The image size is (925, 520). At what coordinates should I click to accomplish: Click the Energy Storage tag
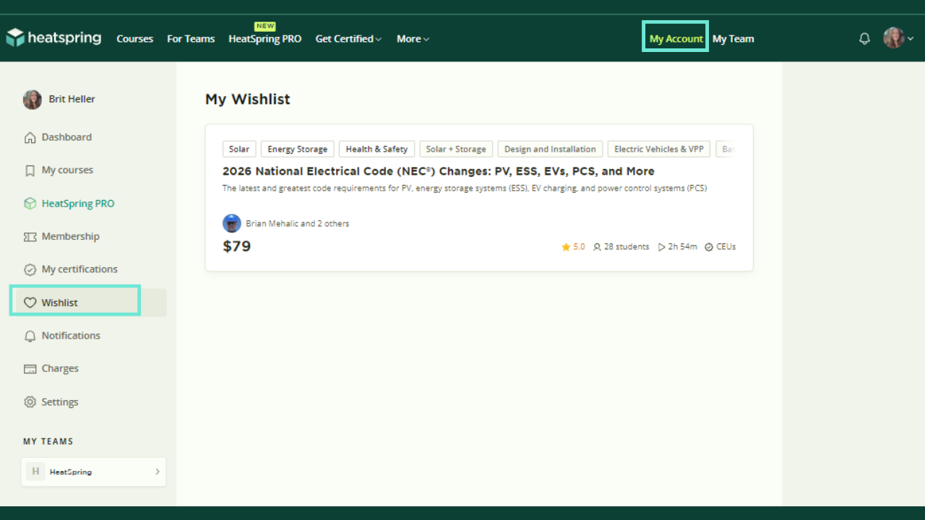tap(297, 149)
